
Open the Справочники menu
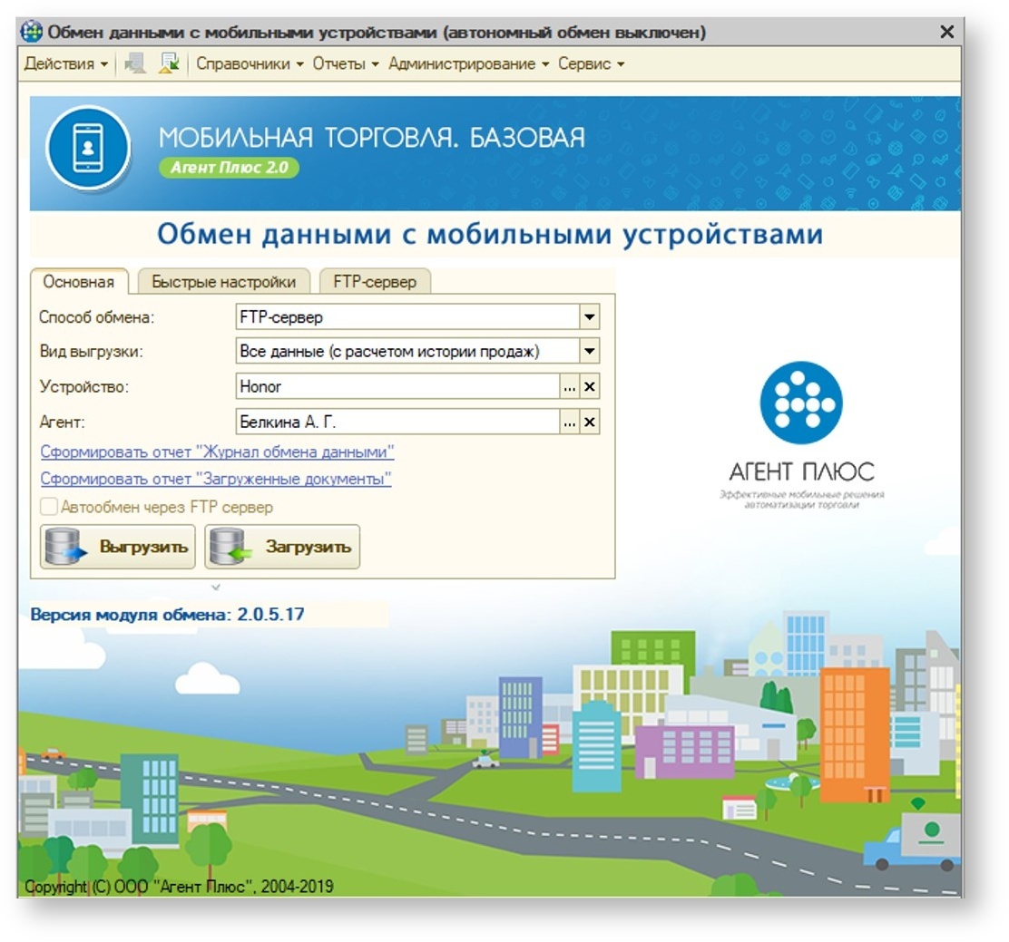250,63
